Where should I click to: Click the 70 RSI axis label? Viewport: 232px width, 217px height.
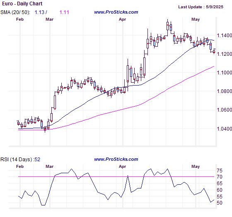[x=220, y=177]
